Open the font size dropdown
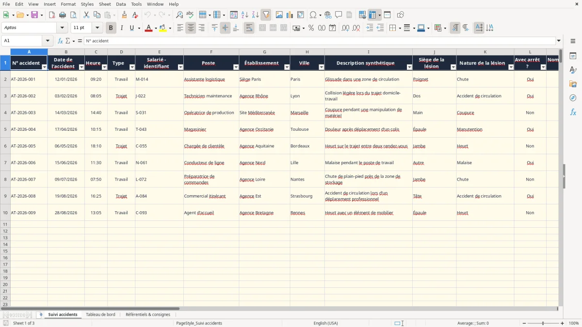582x327 pixels. pyautogui.click(x=97, y=28)
